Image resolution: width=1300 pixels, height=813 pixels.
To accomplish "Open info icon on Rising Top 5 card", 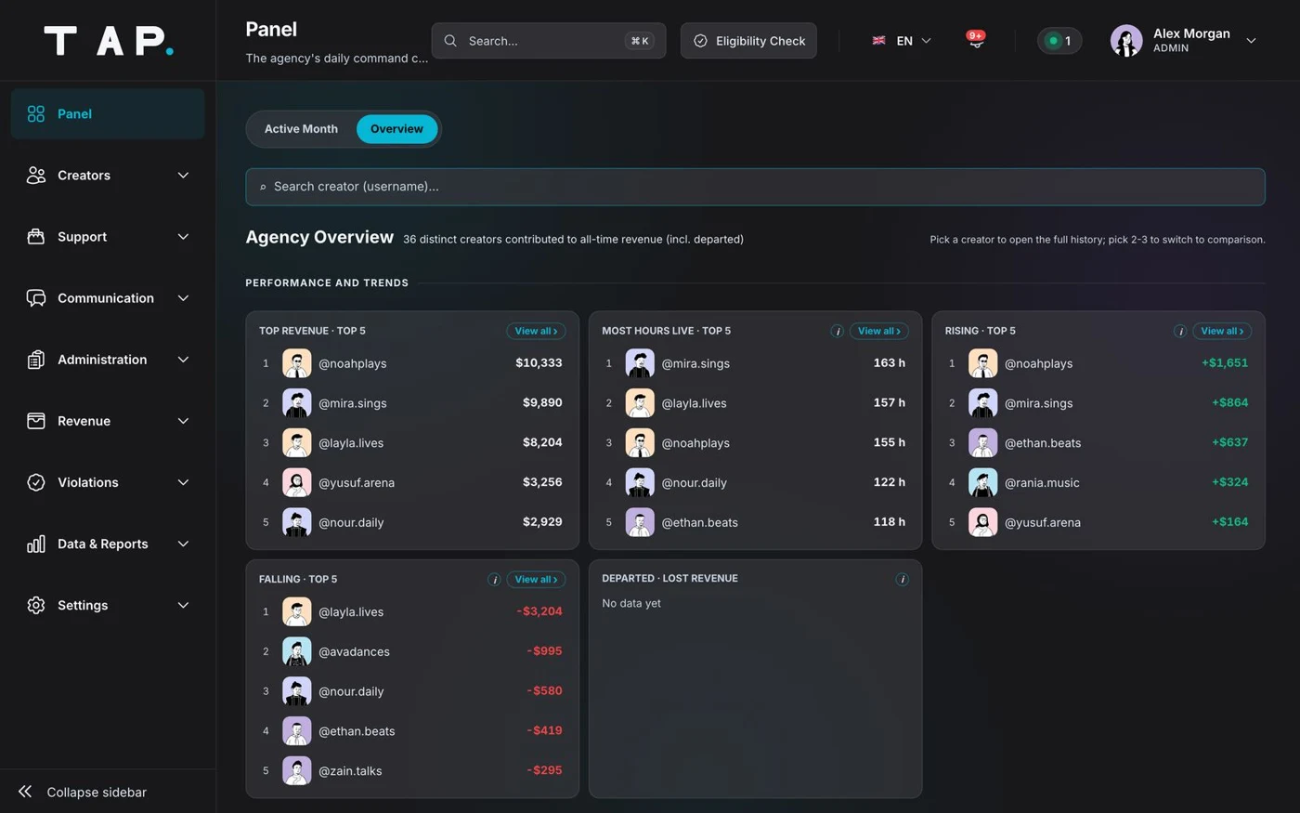I will [x=1180, y=331].
